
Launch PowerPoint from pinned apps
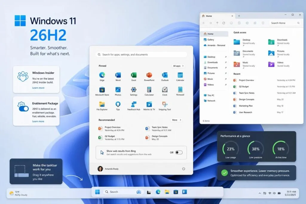coord(149,76)
